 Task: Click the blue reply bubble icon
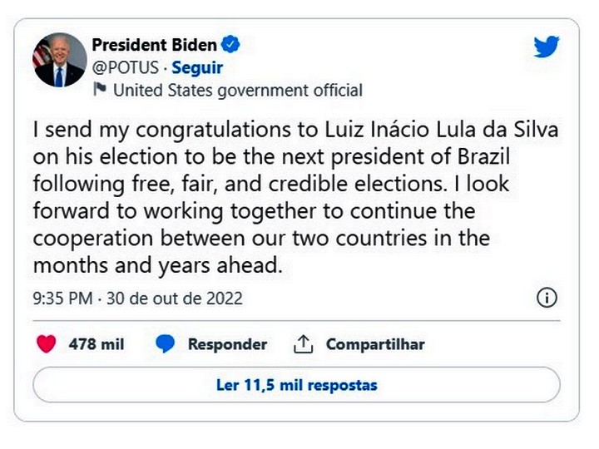coord(166,344)
